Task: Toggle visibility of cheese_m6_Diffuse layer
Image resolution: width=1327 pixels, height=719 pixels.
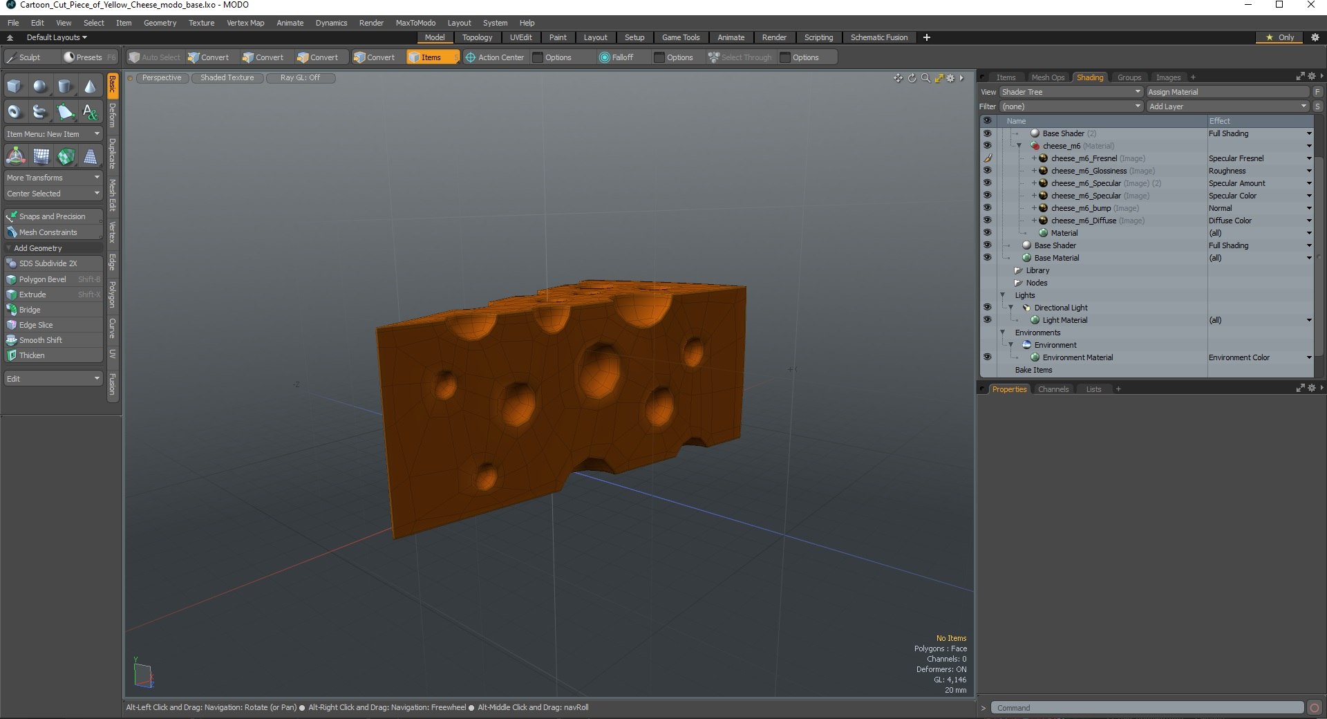Action: pos(987,221)
